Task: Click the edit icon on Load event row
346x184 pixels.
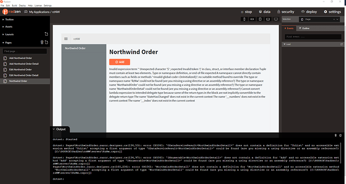Action: pyautogui.click(x=341, y=44)
